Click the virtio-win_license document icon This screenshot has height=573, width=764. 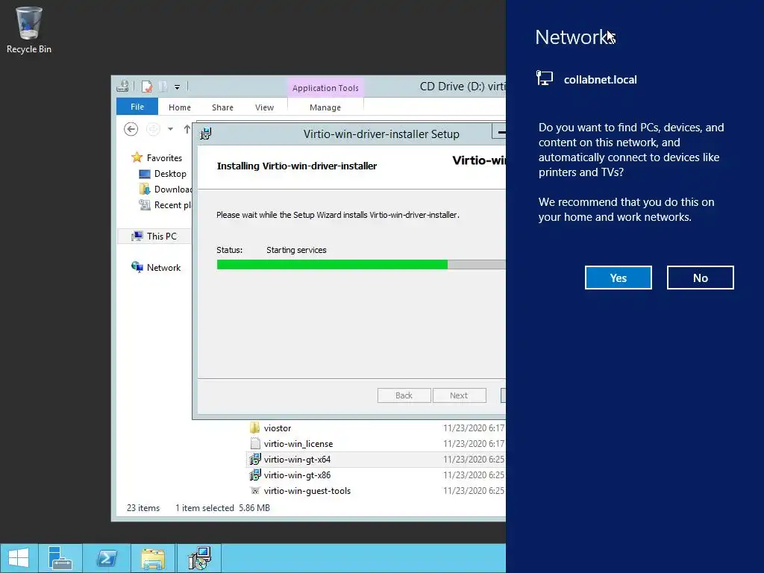pyautogui.click(x=255, y=443)
